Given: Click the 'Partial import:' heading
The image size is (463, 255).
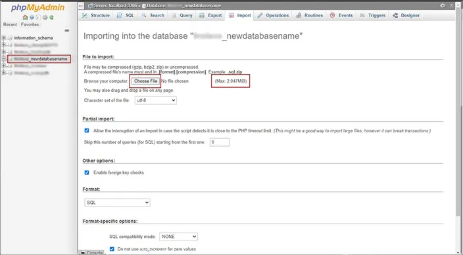Looking at the screenshot, I should click(99, 119).
